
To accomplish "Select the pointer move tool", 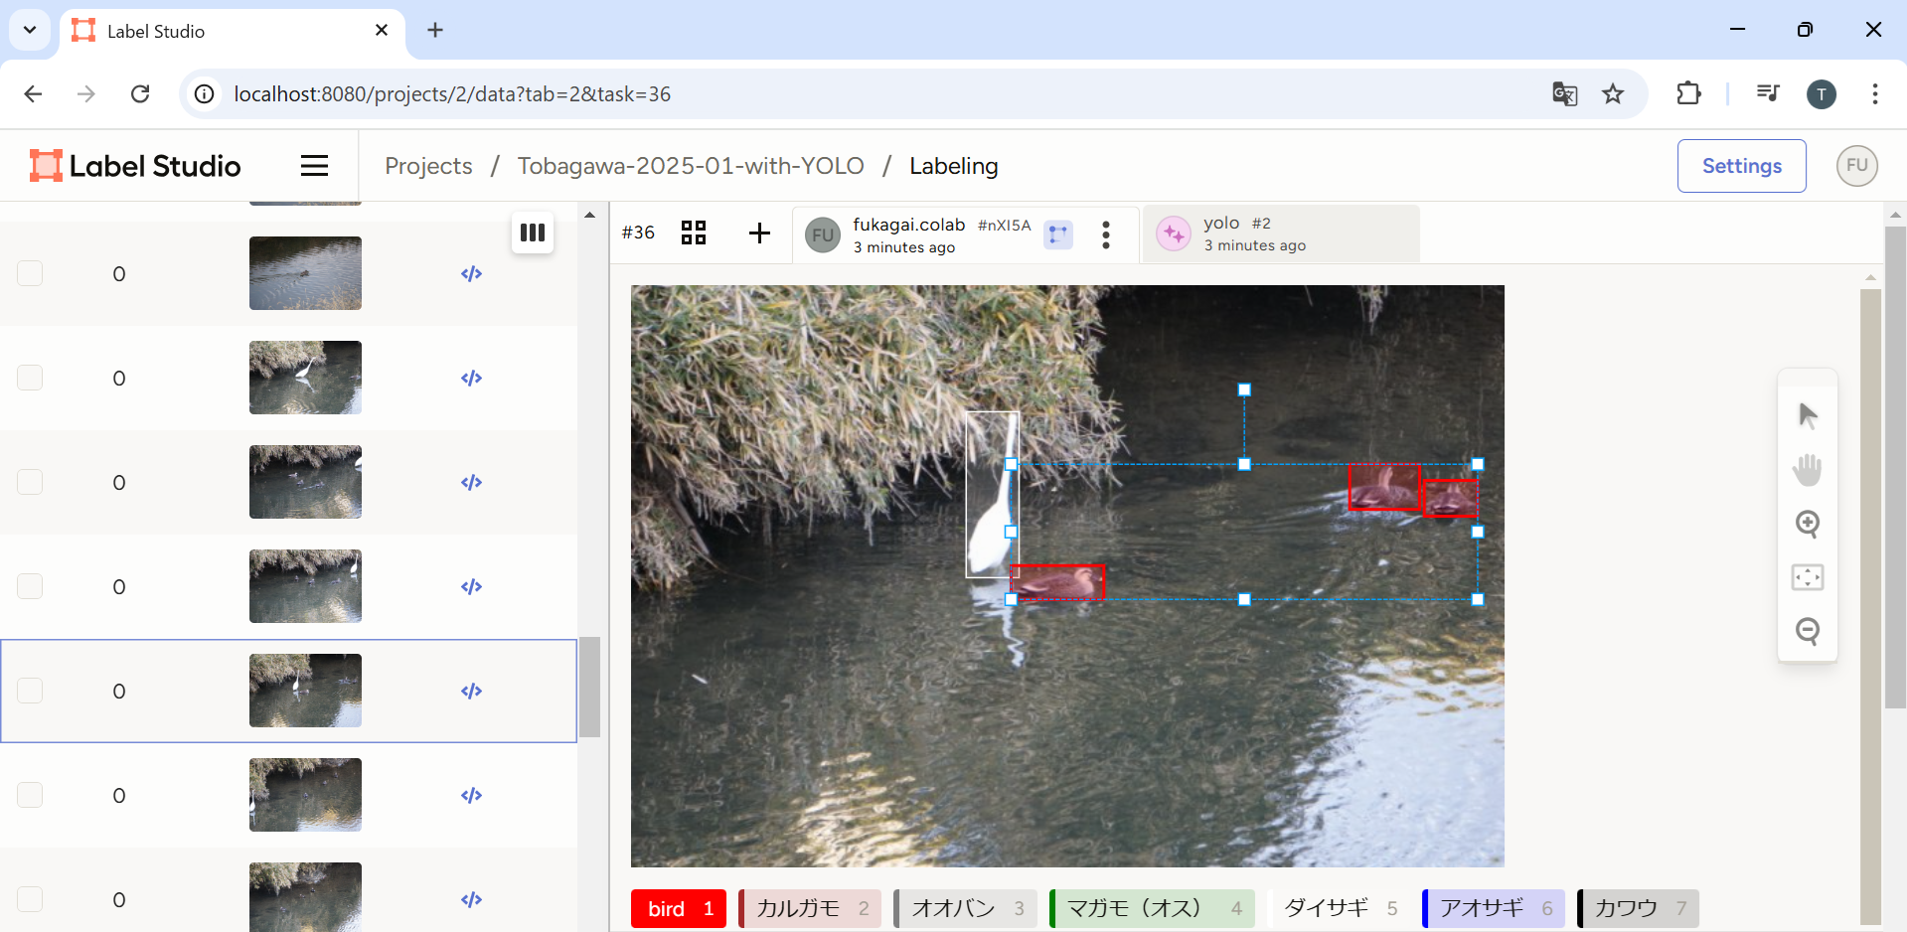I will tap(1807, 415).
